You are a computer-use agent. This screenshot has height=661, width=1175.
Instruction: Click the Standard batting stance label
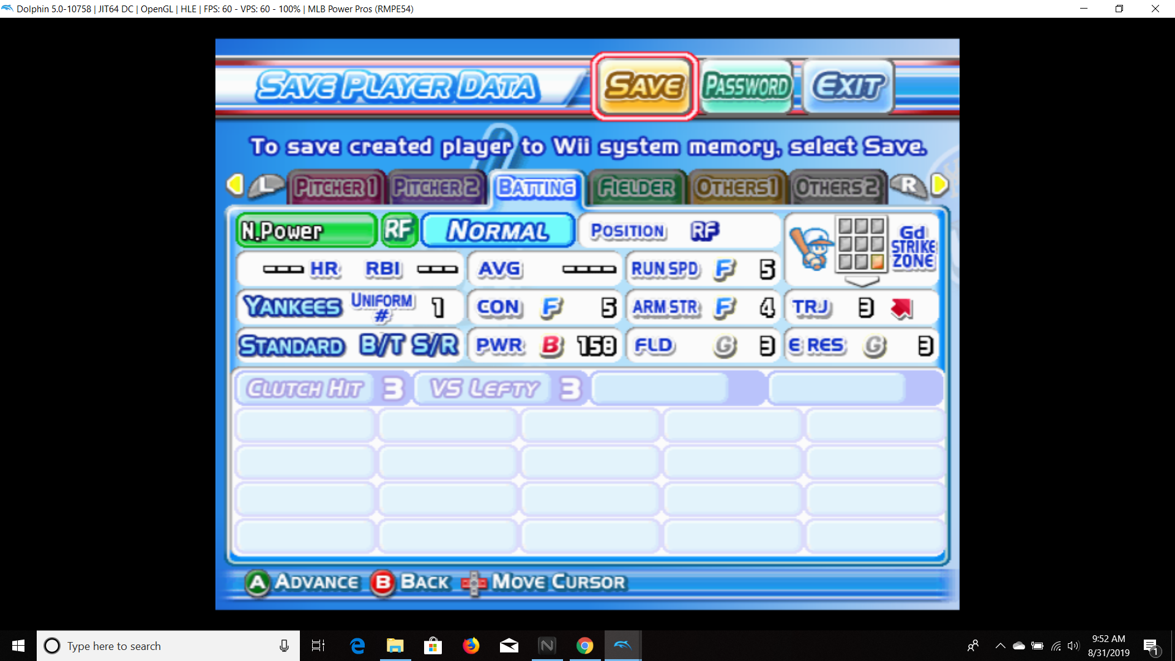click(292, 346)
